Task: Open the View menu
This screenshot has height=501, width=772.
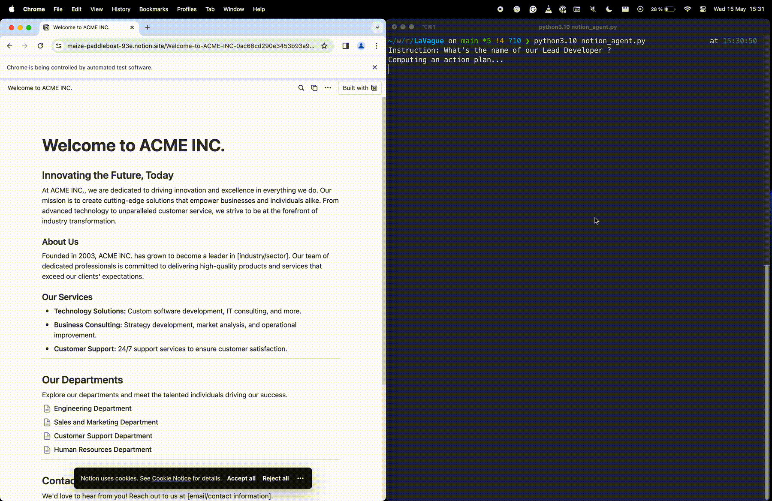Action: tap(96, 9)
